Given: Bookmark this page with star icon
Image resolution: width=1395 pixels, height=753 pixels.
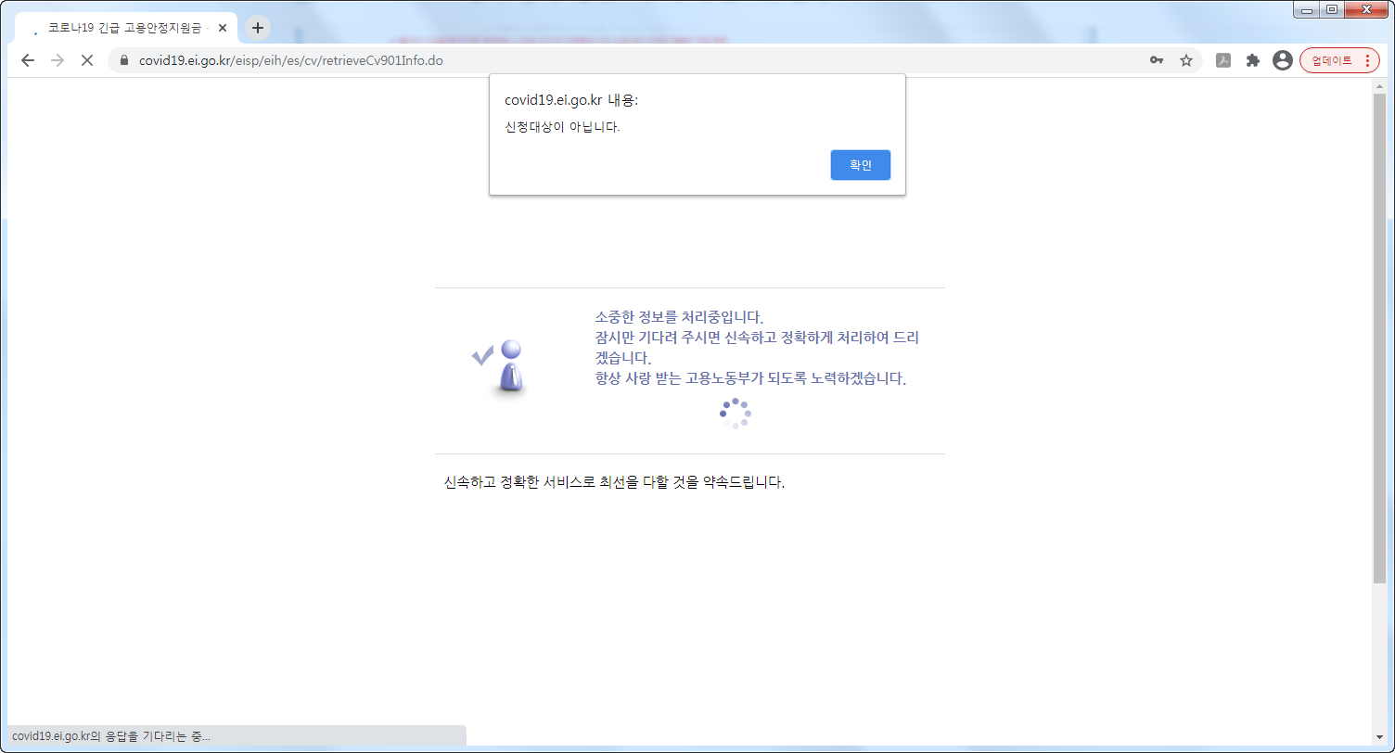Looking at the screenshot, I should [x=1185, y=60].
